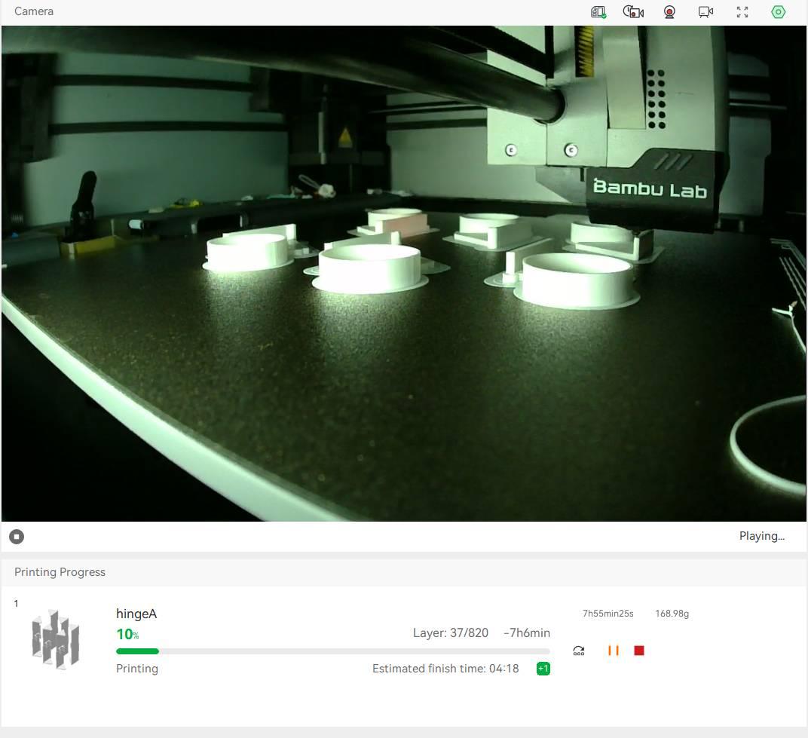Click the Printing status label

coord(137,669)
